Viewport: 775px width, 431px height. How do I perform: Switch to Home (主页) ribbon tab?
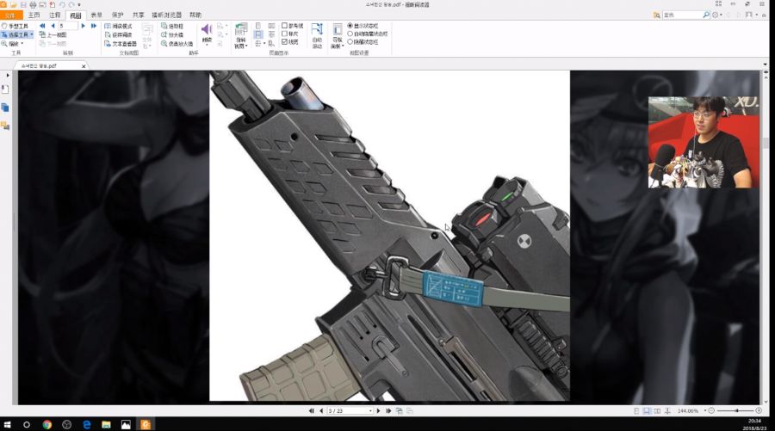[x=34, y=15]
